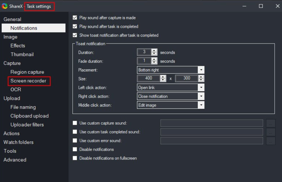
Task: Open the Advanced settings category
Action: pos(15,160)
